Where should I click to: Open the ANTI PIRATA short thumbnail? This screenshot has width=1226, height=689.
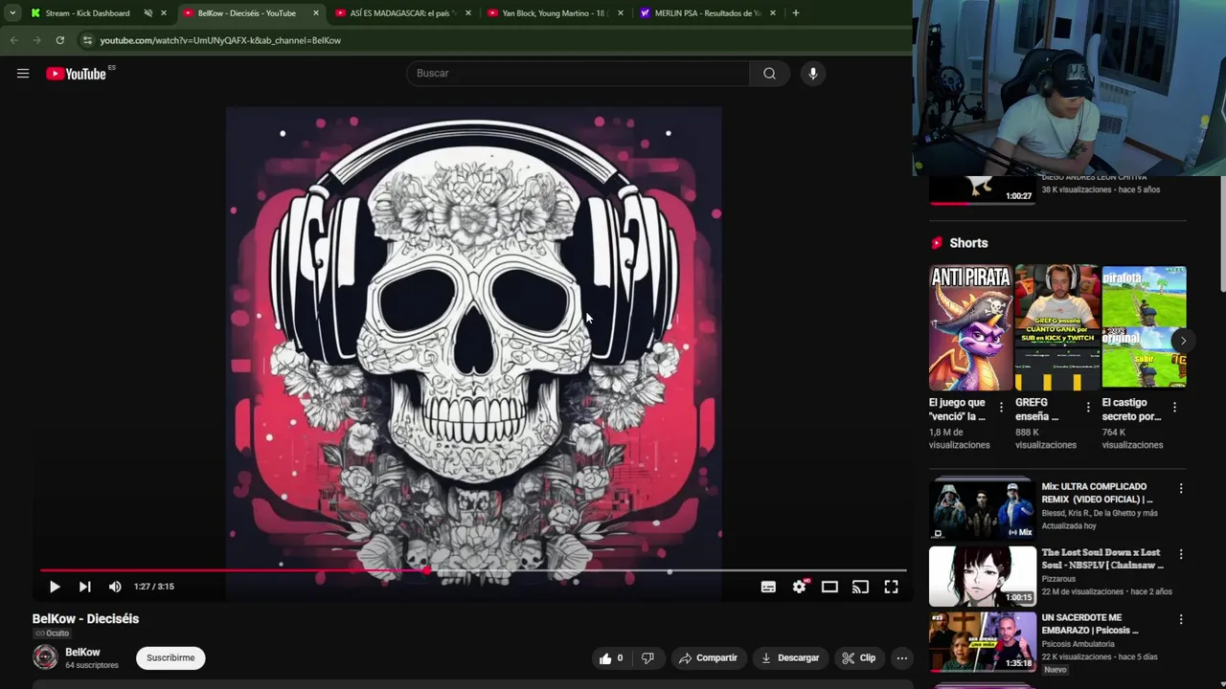tap(970, 327)
